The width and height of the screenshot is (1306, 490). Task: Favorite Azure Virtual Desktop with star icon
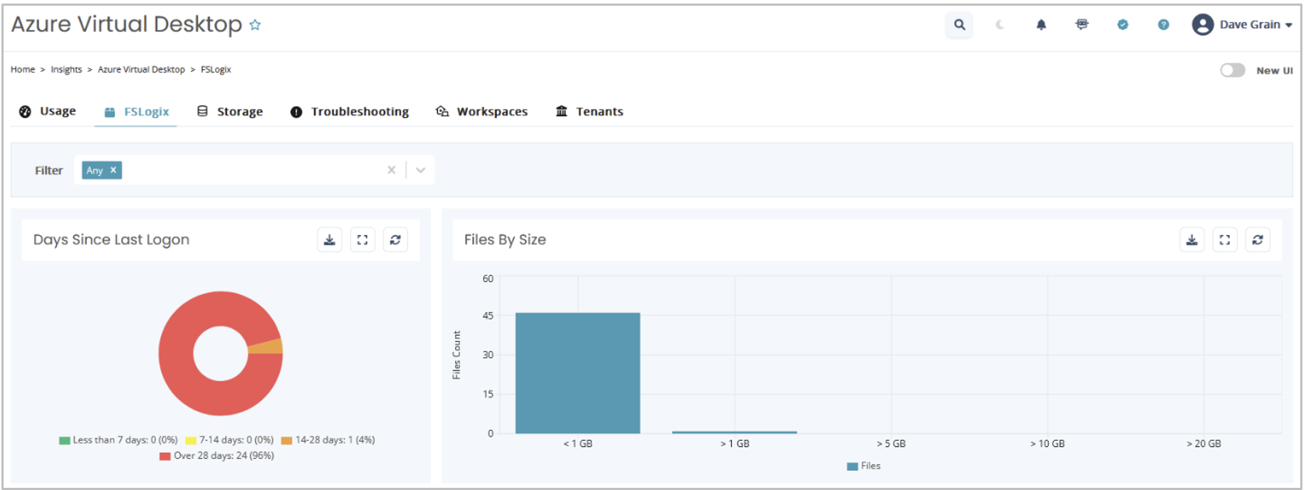click(x=255, y=26)
